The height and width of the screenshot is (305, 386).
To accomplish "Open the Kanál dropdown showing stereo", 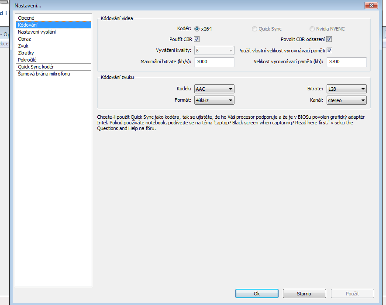I will (x=346, y=100).
